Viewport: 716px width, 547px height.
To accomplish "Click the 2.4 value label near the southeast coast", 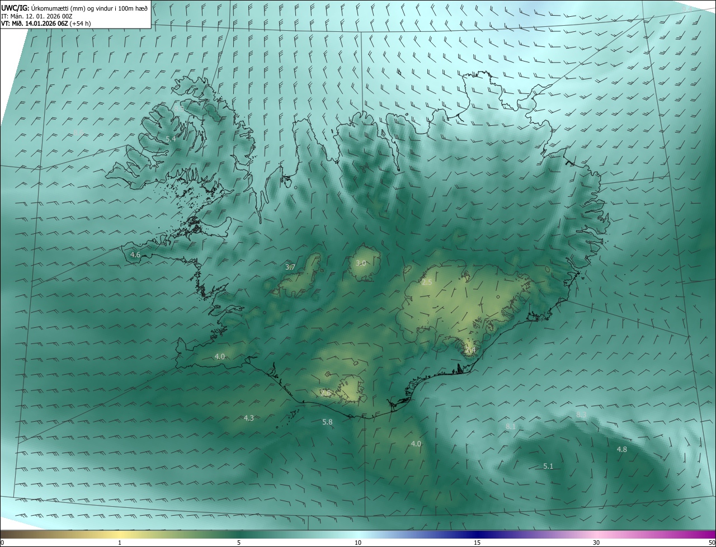I will point(470,350).
